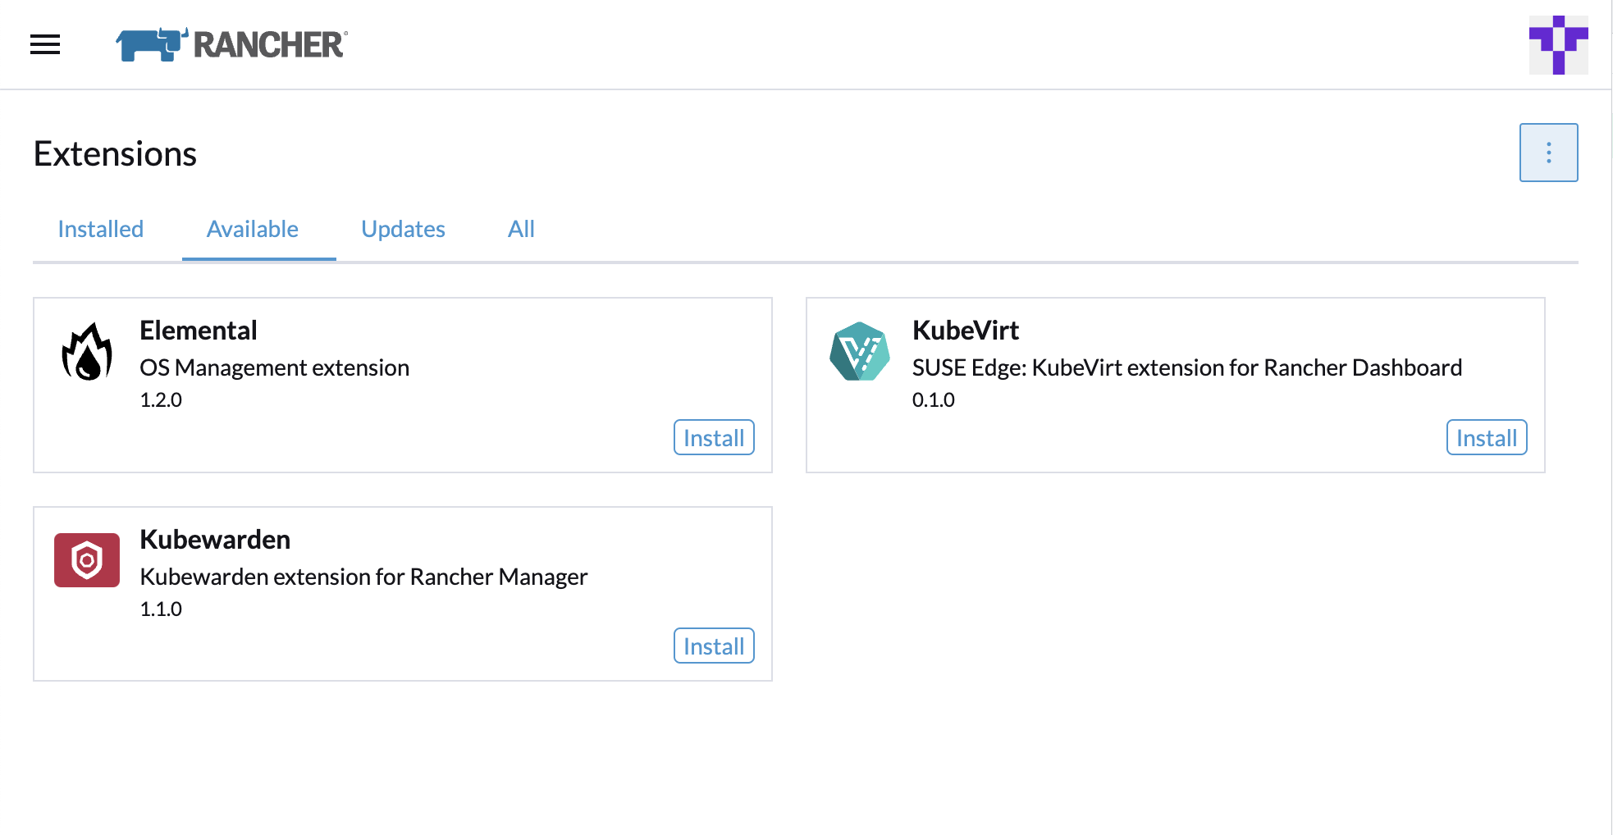This screenshot has height=835, width=1613.
Task: Open the three-dot extensions actions menu
Action: 1548,153
